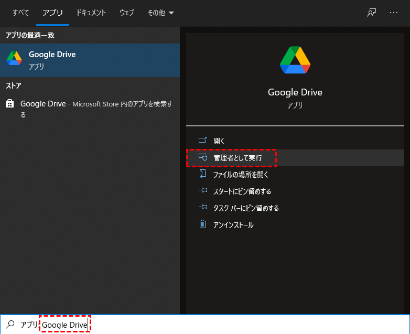Viewport: 410px width, 334px height.
Task: Click the file location icon
Action: (x=203, y=174)
